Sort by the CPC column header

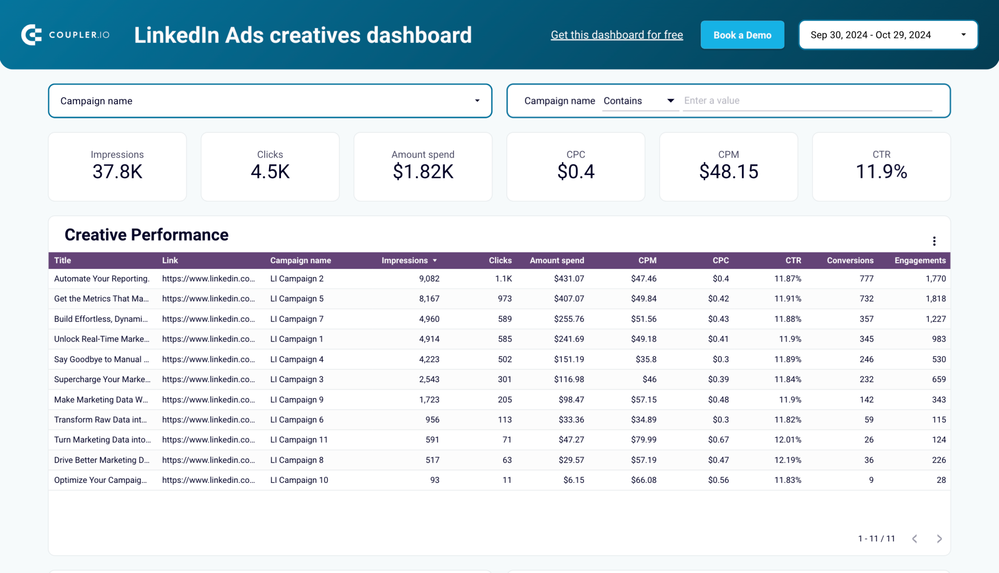click(x=720, y=260)
